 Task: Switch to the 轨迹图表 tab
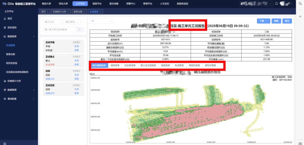(x=179, y=65)
